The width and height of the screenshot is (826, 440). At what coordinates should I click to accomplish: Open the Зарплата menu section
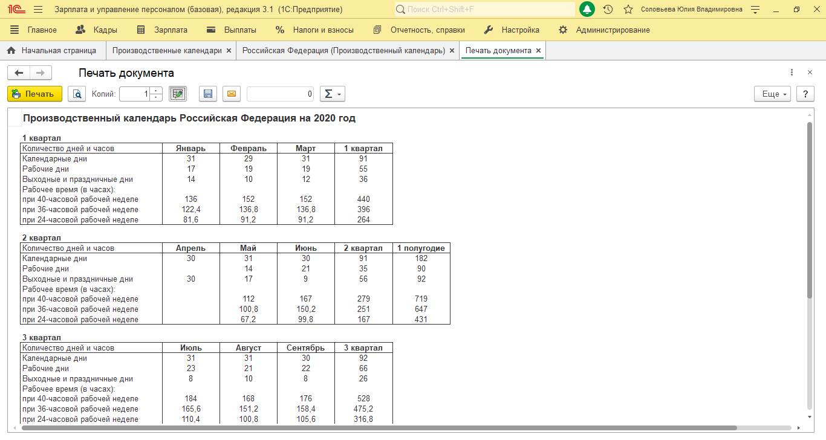coord(162,30)
